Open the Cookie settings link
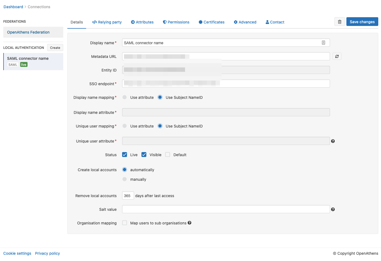Screen dimensions: 381x261 (x=17, y=253)
